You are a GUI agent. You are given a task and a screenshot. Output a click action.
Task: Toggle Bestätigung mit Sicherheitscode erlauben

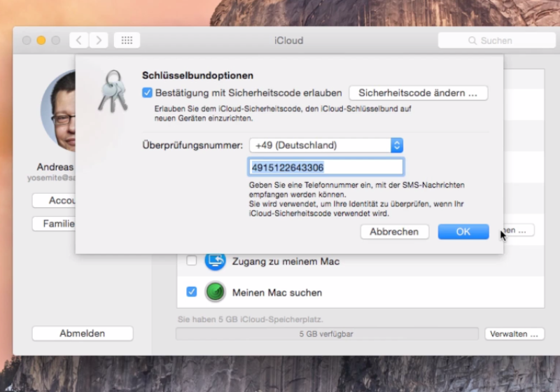click(x=147, y=92)
